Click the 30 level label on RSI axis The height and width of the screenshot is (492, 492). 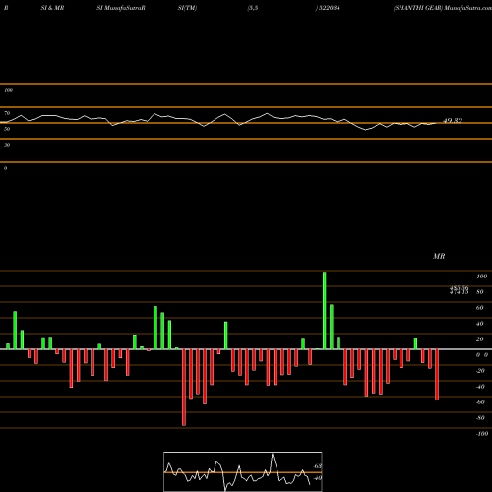(x=7, y=145)
